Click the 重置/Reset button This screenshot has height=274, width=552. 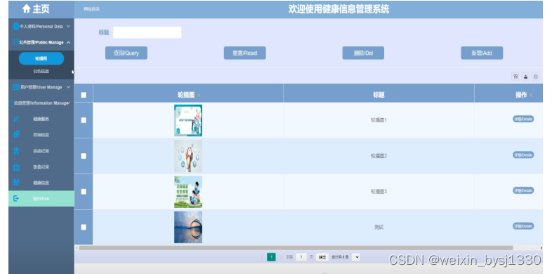(x=244, y=53)
